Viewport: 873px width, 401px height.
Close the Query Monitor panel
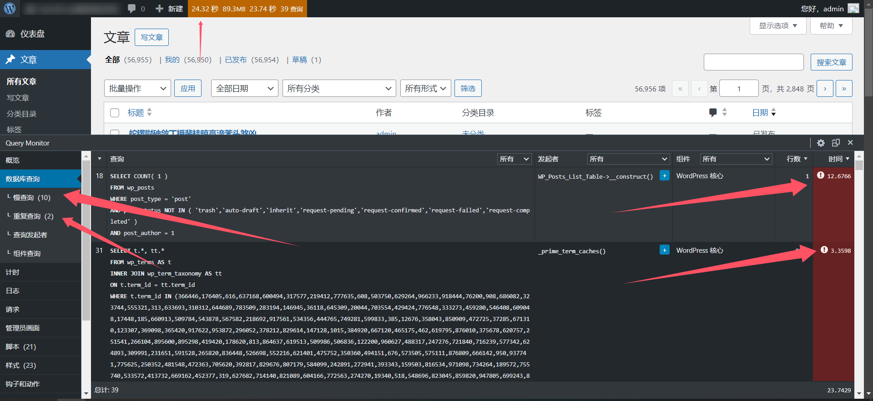click(x=850, y=143)
